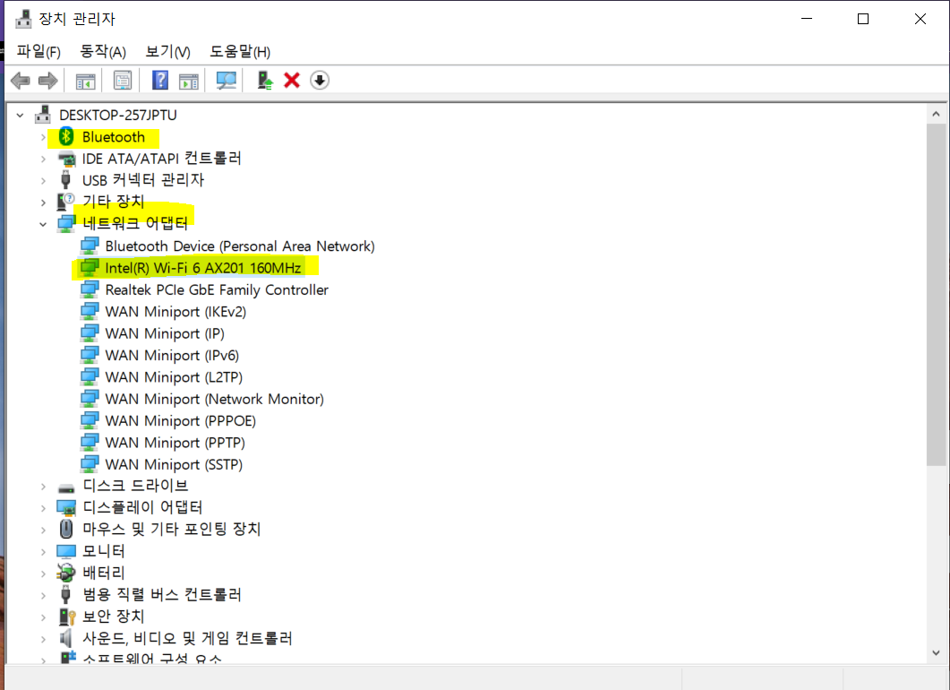Image resolution: width=950 pixels, height=690 pixels.
Task: Expand the 디스플레이 어댑터 category
Action: click(x=43, y=508)
